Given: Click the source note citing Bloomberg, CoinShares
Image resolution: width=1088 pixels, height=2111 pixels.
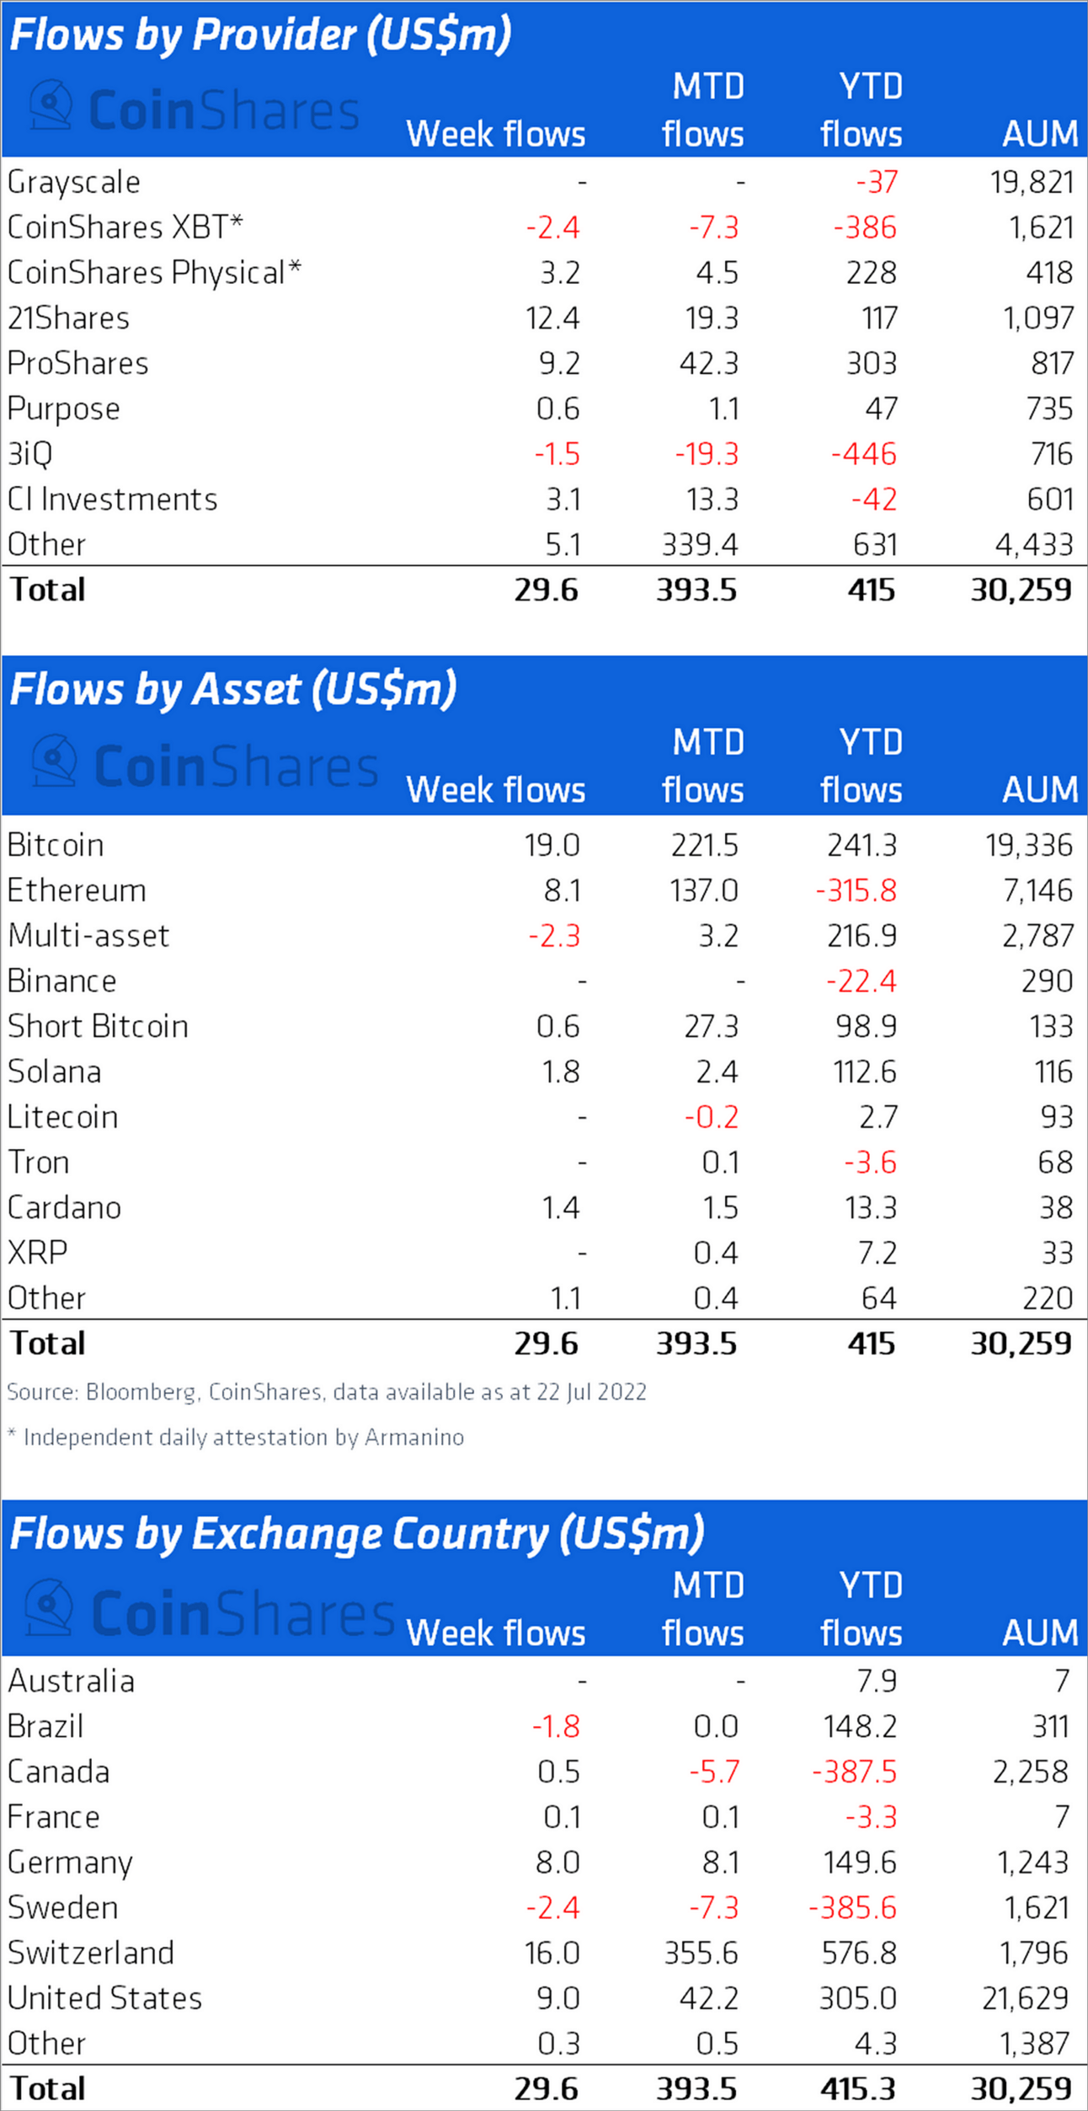Looking at the screenshot, I should pyautogui.click(x=327, y=1391).
